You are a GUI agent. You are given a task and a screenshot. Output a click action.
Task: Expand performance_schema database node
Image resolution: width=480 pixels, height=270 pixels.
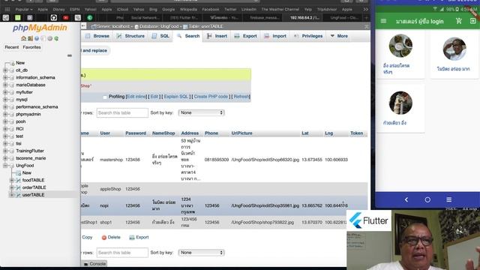5,106
